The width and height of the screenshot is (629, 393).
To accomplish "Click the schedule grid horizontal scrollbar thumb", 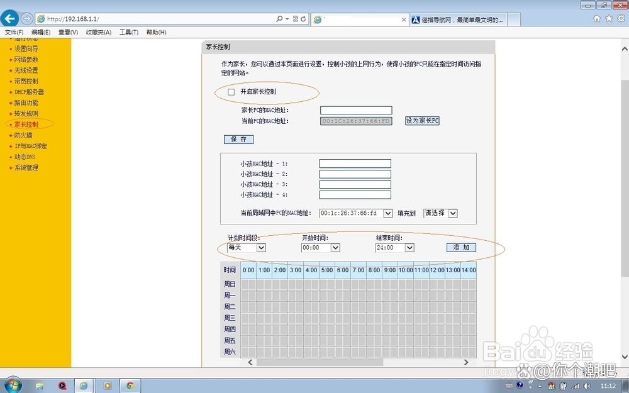I will pos(320,362).
